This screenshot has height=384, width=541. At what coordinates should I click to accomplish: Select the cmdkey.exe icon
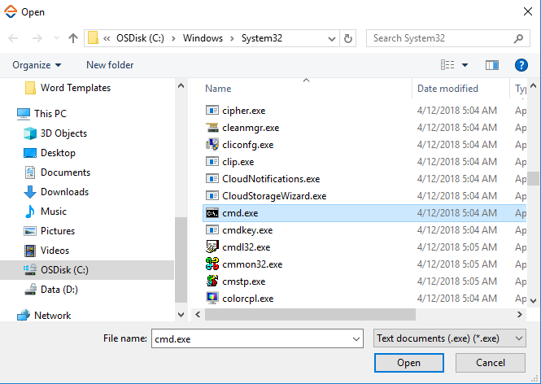pyautogui.click(x=212, y=229)
